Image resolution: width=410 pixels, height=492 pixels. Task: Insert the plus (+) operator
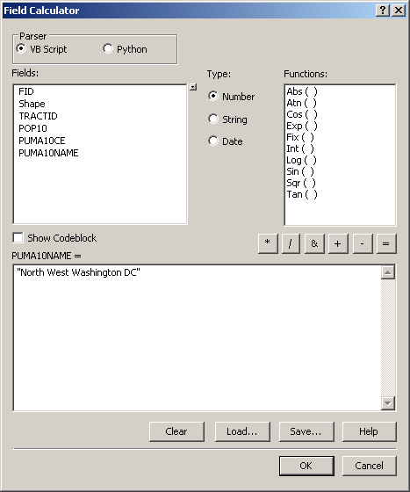coord(338,243)
